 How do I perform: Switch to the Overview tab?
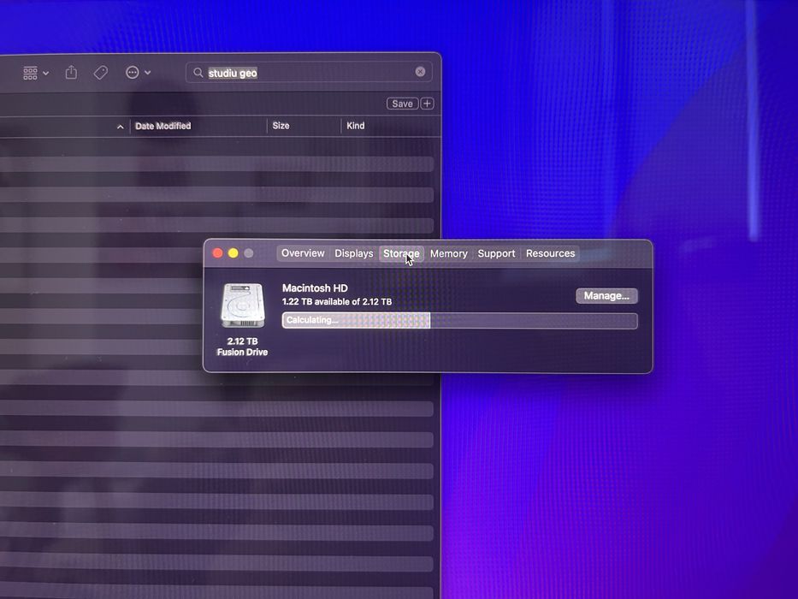[303, 253]
